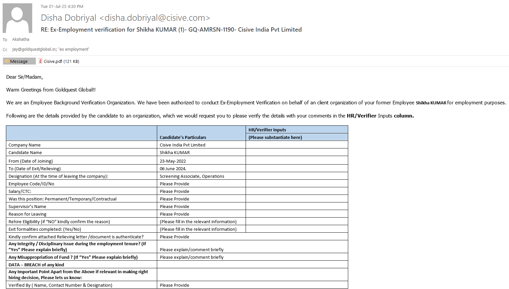Click the envelope icon on the Message tab
The height and width of the screenshot is (289, 509).
[7, 61]
